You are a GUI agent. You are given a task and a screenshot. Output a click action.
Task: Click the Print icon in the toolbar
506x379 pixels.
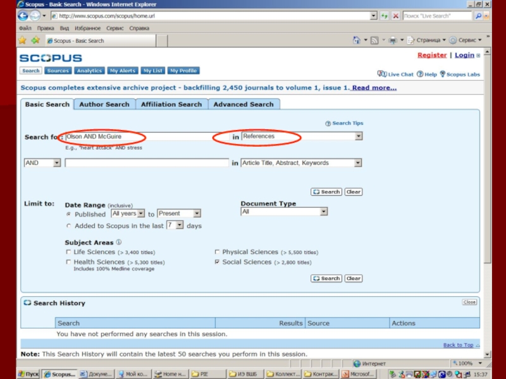(x=393, y=40)
